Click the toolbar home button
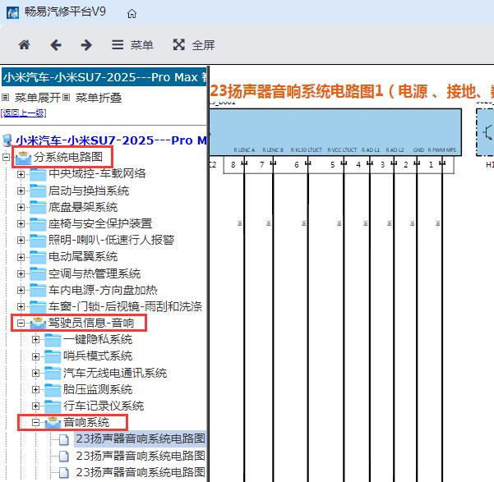 [x=25, y=44]
